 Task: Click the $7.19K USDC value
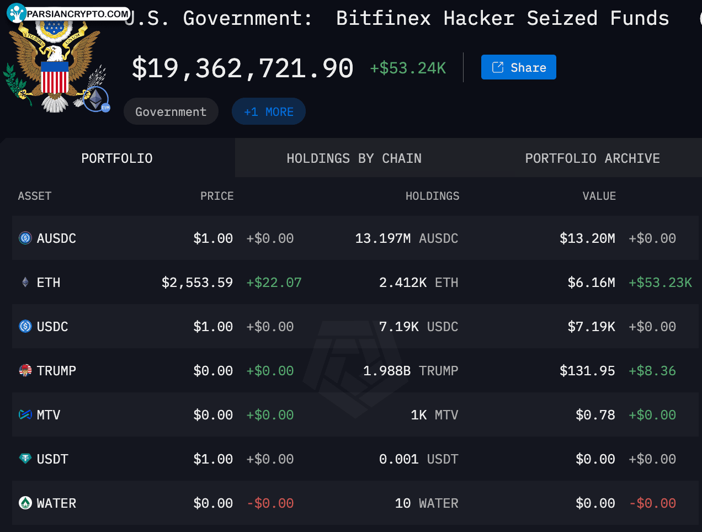pos(591,327)
